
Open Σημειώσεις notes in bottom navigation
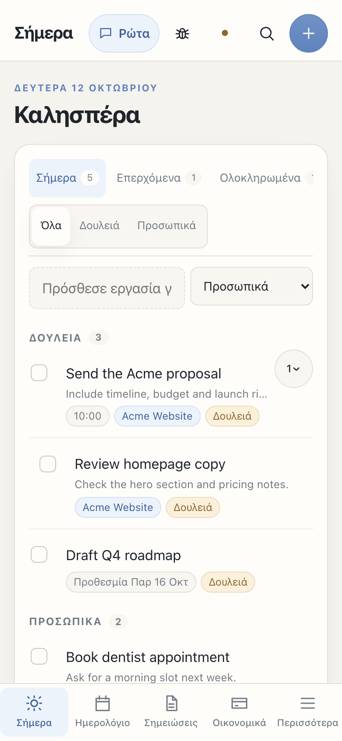pos(171,712)
